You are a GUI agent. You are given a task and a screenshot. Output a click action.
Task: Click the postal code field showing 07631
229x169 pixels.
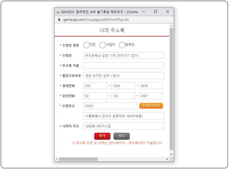110,106
